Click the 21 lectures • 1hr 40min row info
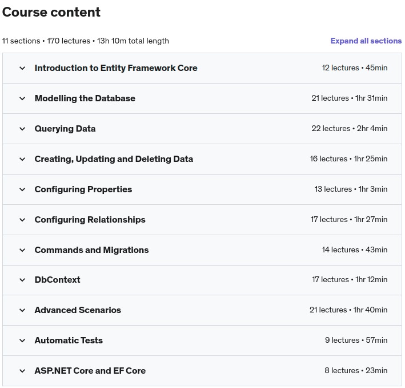The image size is (405, 388). click(348, 310)
